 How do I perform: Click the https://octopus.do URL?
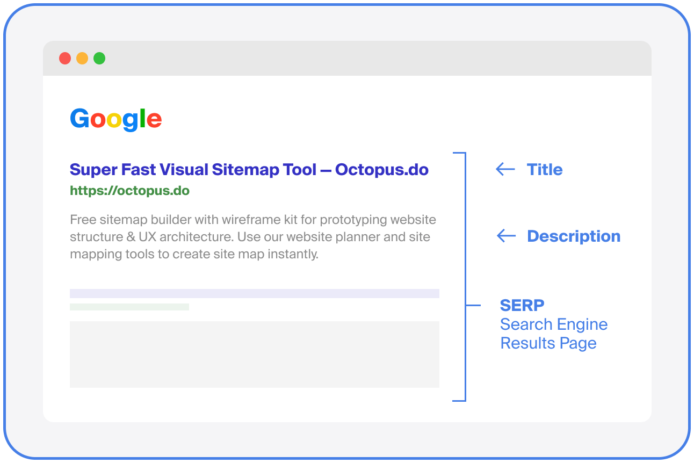click(x=129, y=190)
